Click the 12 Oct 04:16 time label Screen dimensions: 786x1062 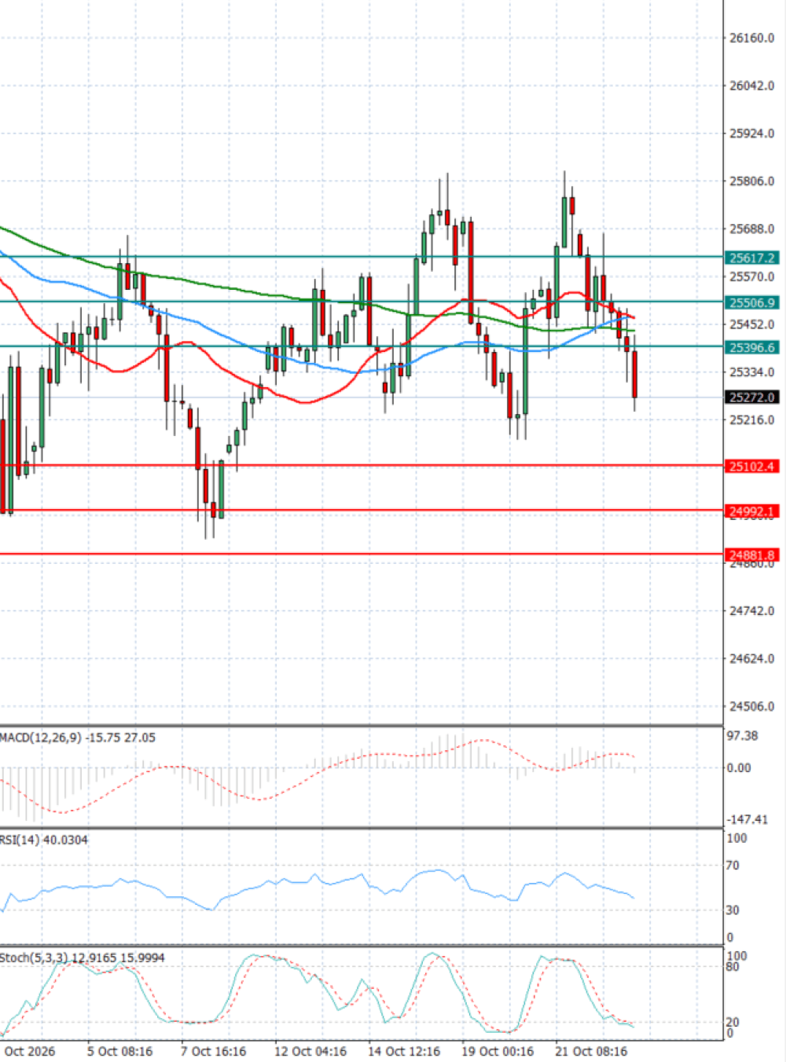tap(310, 1051)
